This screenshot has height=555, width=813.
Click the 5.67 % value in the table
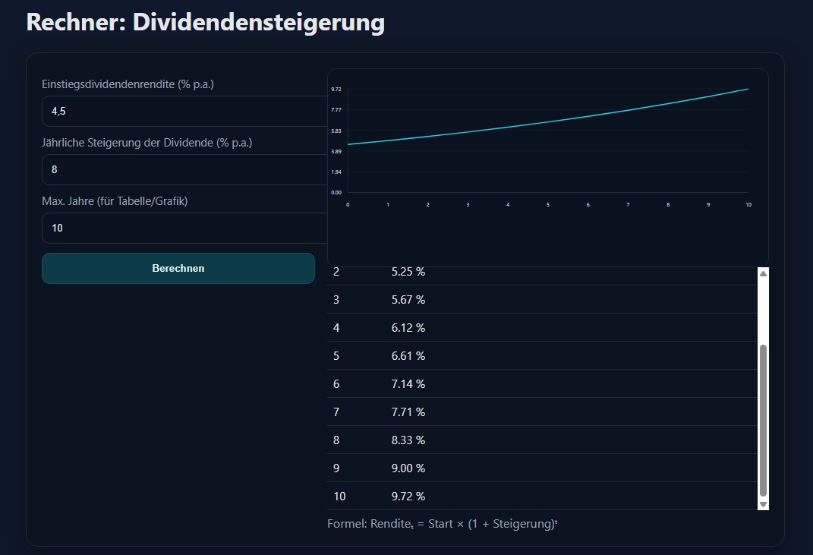(x=408, y=300)
